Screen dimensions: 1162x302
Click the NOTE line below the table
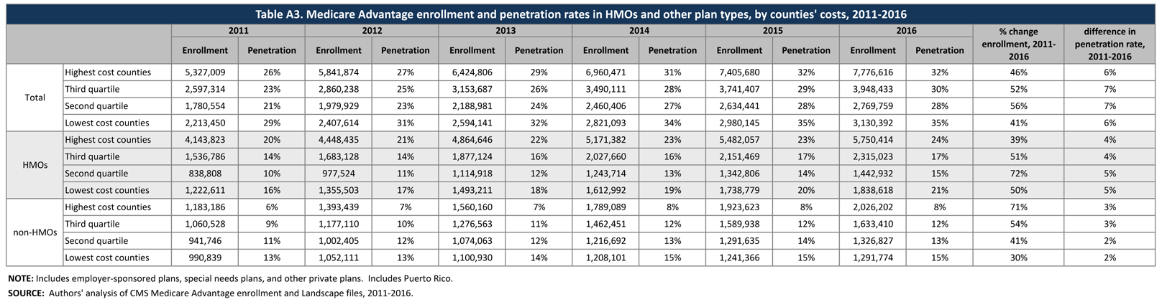pos(230,278)
